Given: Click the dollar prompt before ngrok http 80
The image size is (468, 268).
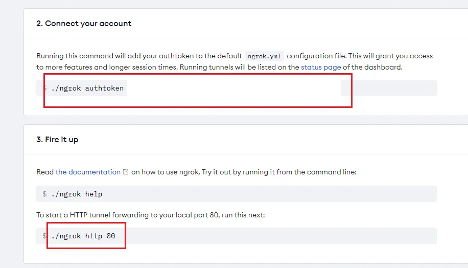Looking at the screenshot, I should coord(45,236).
